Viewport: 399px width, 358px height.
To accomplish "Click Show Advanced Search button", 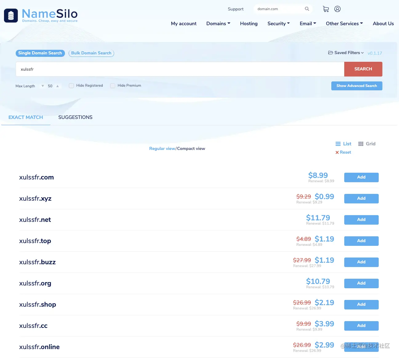I will 357,86.
